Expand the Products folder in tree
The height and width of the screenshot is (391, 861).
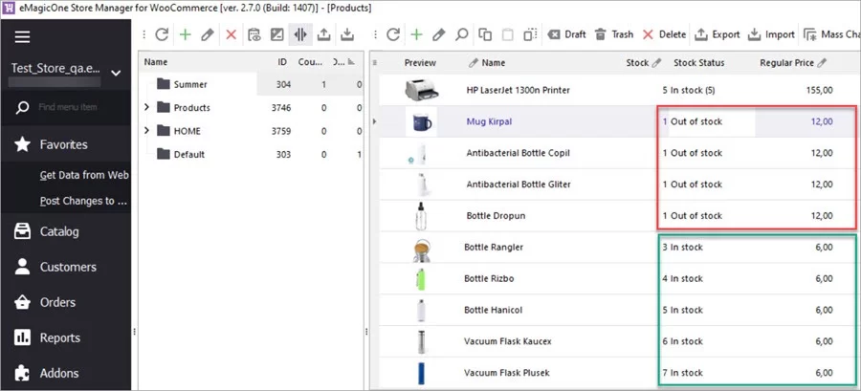pos(146,107)
